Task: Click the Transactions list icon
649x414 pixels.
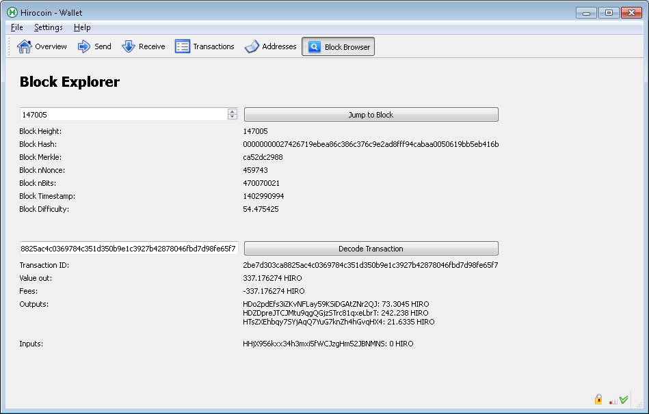Action: click(x=182, y=46)
